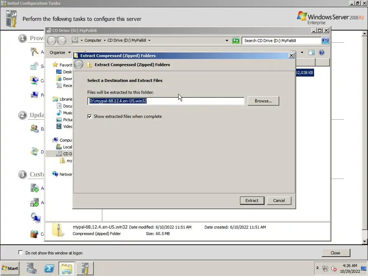368x276 pixels.
Task: Click the zip folder icon in details pane
Action: point(58,230)
